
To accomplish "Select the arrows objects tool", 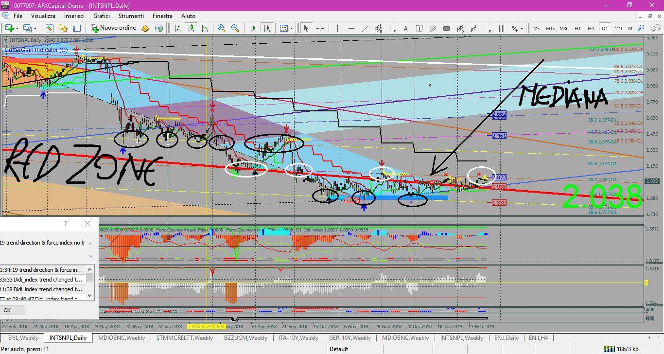I will pos(514,28).
